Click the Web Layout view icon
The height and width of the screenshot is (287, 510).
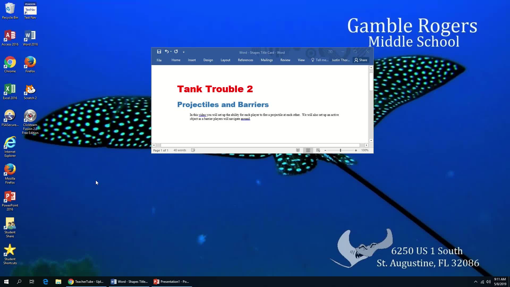coord(318,150)
